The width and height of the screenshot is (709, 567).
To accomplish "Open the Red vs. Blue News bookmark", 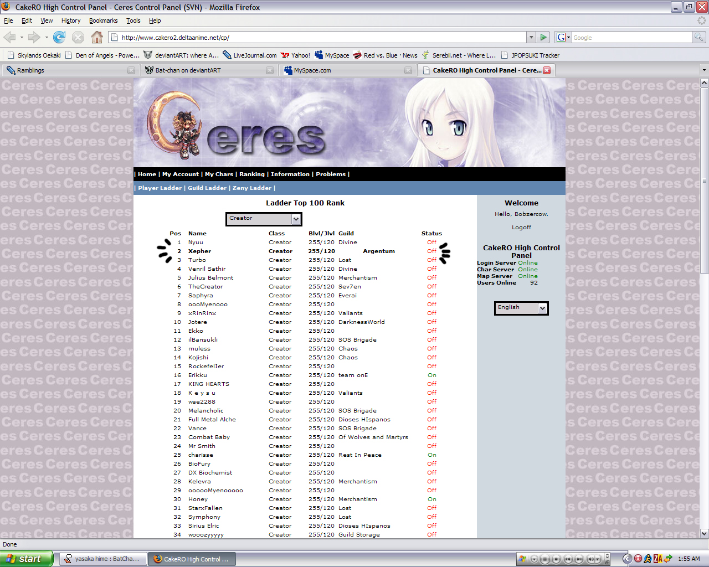I will [385, 55].
